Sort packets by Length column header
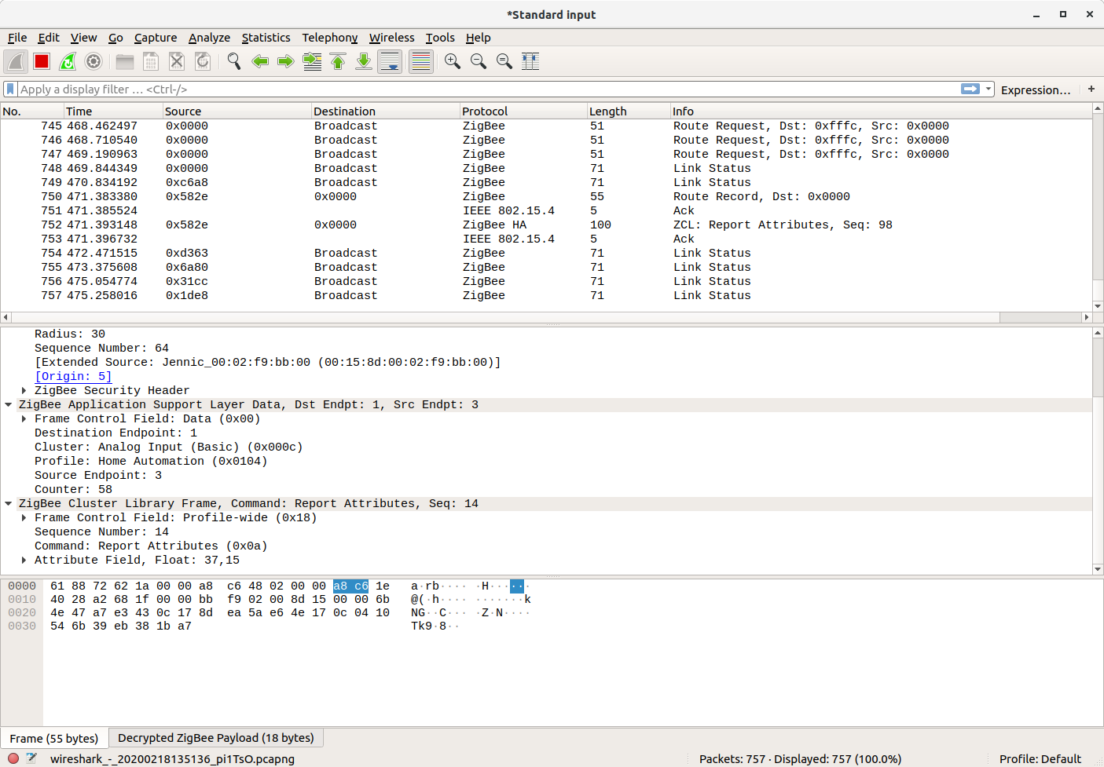Screen dimensions: 1104x767 629,111
